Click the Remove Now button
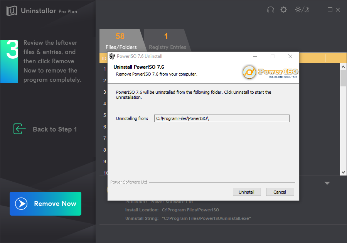This screenshot has height=243, width=347. (x=45, y=204)
